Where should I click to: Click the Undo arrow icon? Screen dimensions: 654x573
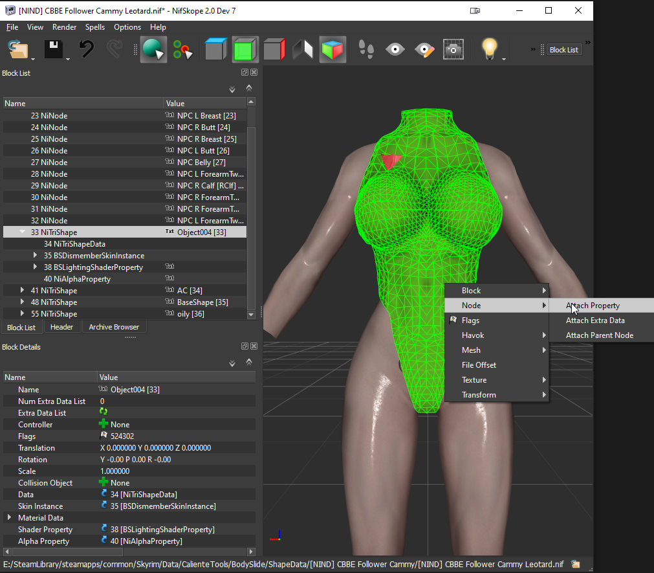pyautogui.click(x=86, y=49)
